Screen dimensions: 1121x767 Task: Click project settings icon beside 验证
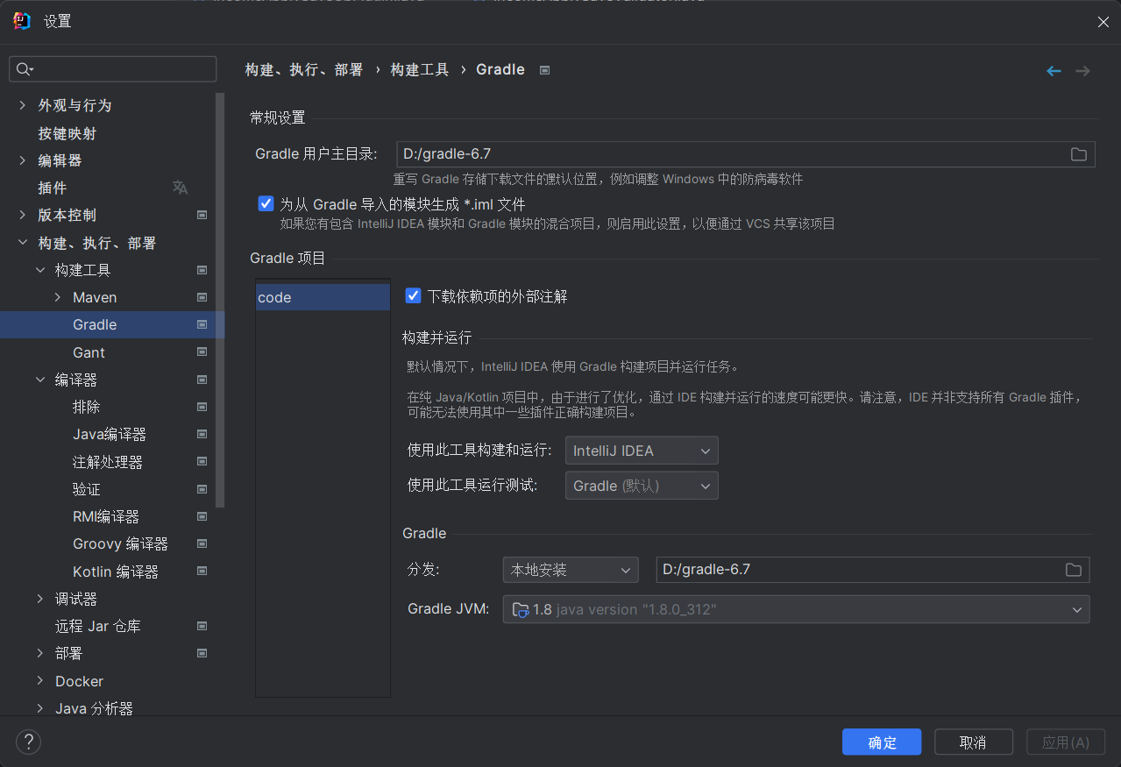[x=202, y=489]
